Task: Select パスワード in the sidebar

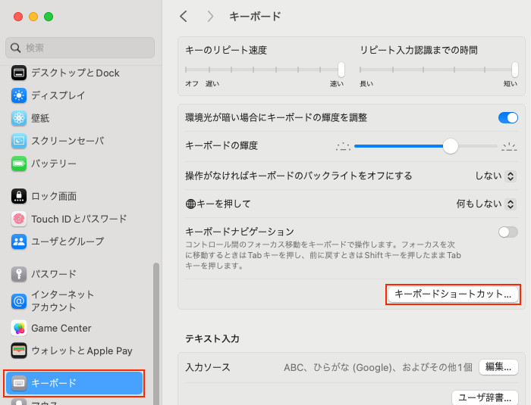Action: [53, 274]
